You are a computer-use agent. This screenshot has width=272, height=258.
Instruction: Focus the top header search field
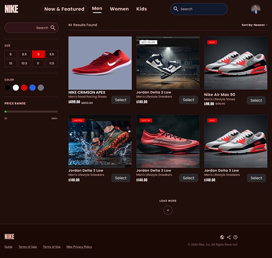(x=199, y=9)
